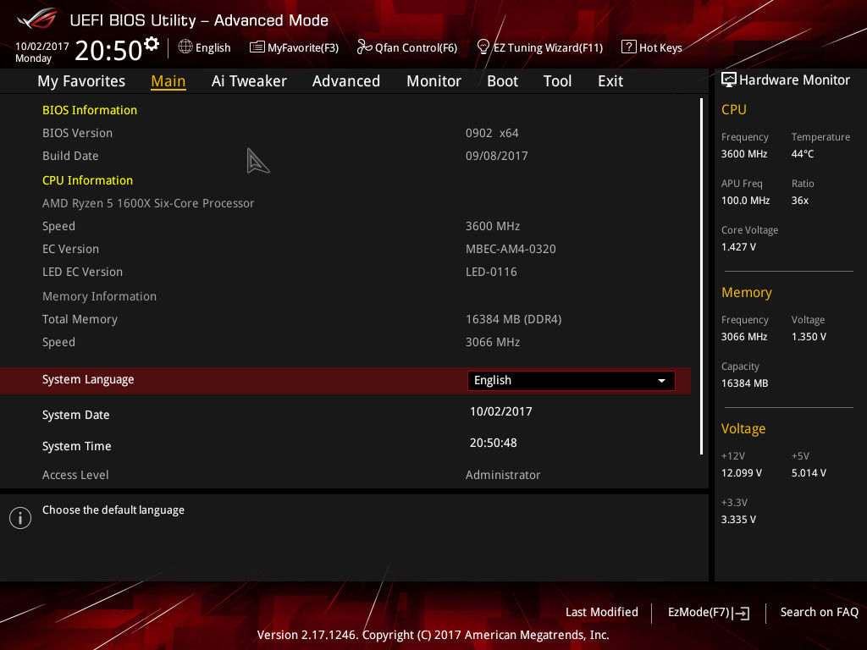Switch to EzMode(F7)
The width and height of the screenshot is (867, 650).
709,613
